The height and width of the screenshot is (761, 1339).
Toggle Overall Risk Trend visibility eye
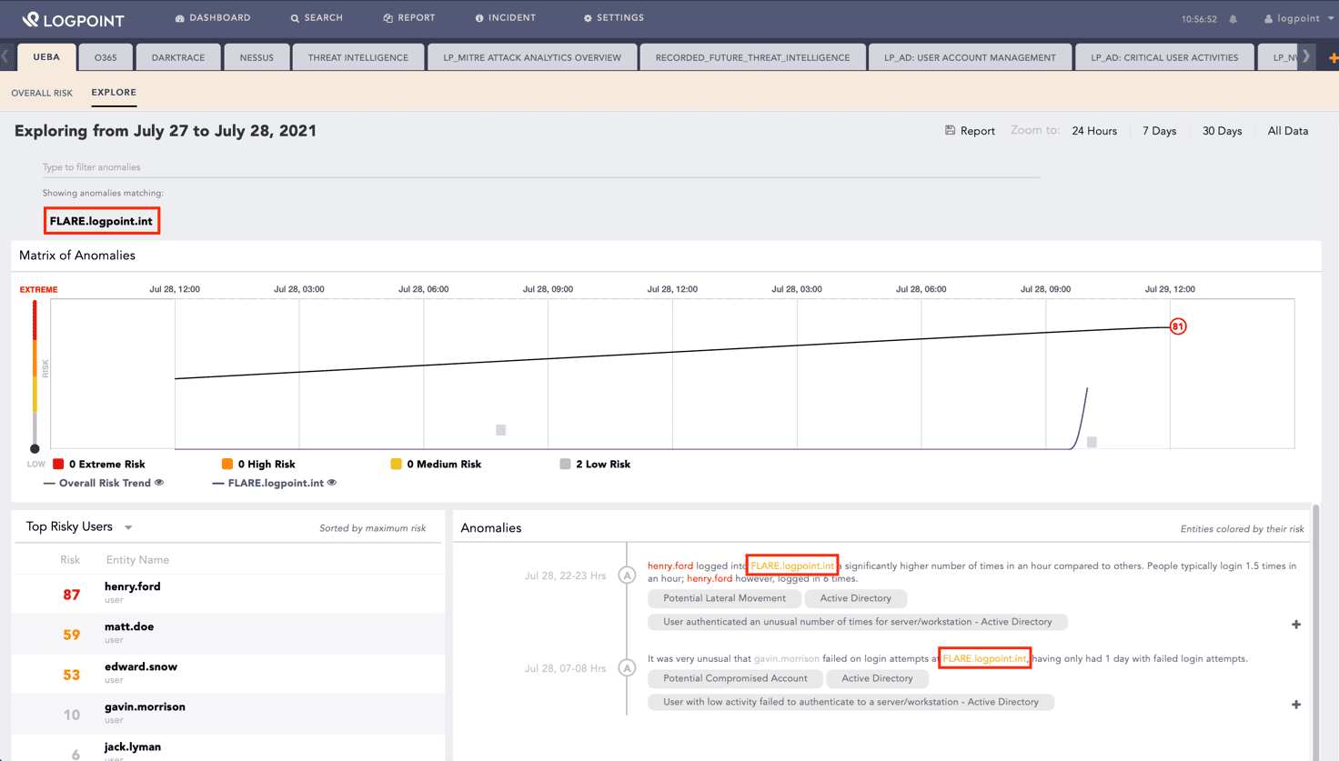(159, 483)
